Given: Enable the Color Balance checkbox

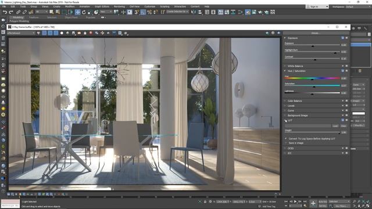Looking at the screenshot, I should (x=285, y=100).
